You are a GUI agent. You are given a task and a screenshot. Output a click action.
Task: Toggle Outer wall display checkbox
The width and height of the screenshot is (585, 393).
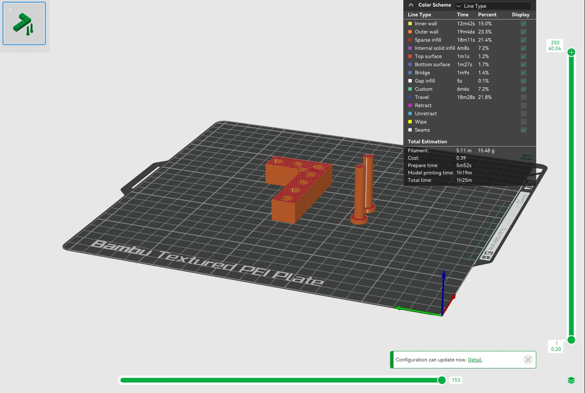point(523,32)
